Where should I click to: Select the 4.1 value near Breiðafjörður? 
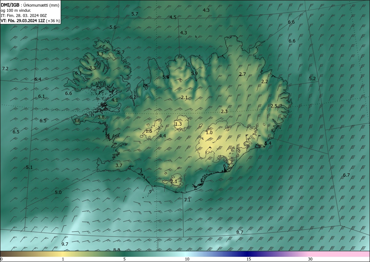tap(115, 100)
